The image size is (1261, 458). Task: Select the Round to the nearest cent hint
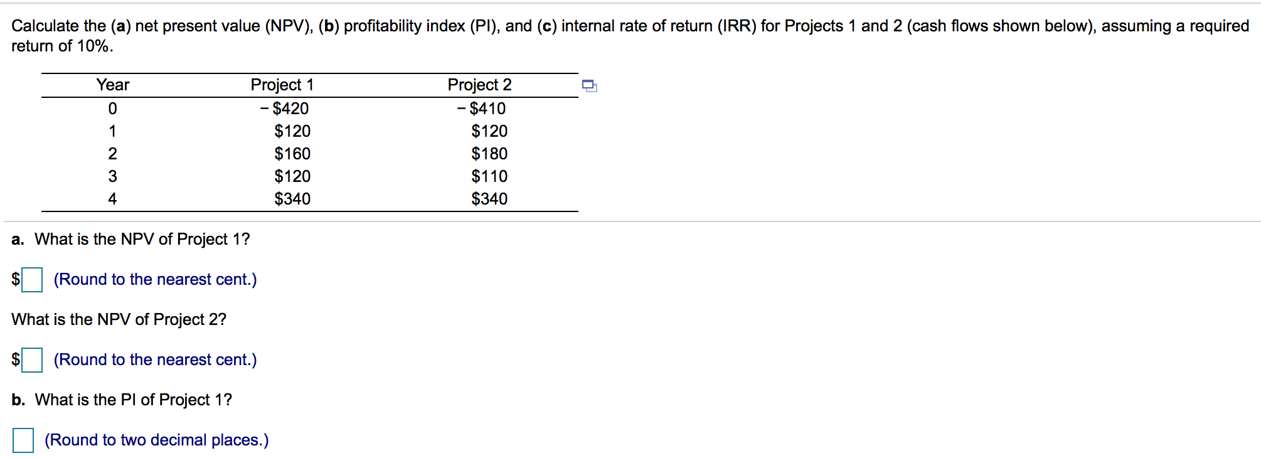(x=156, y=279)
